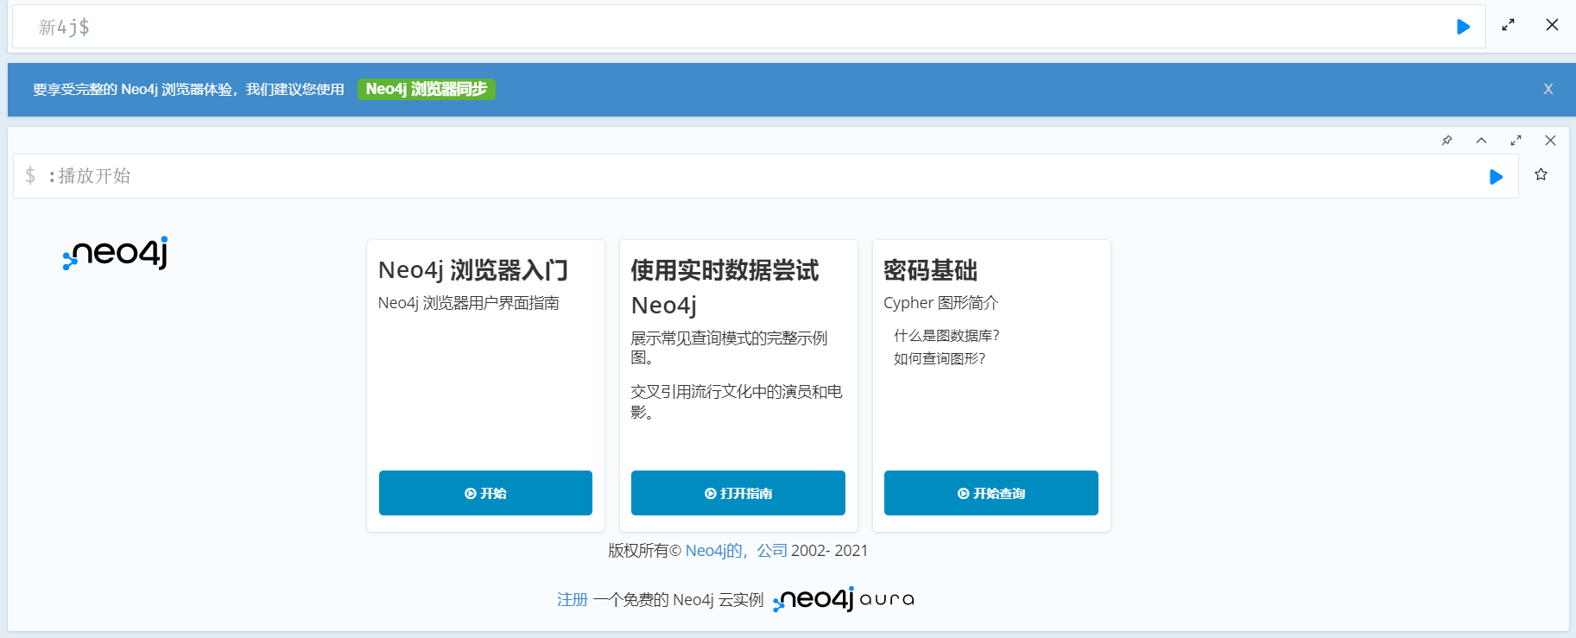Make the frame fullscreen
The height and width of the screenshot is (638, 1576).
point(1516,140)
